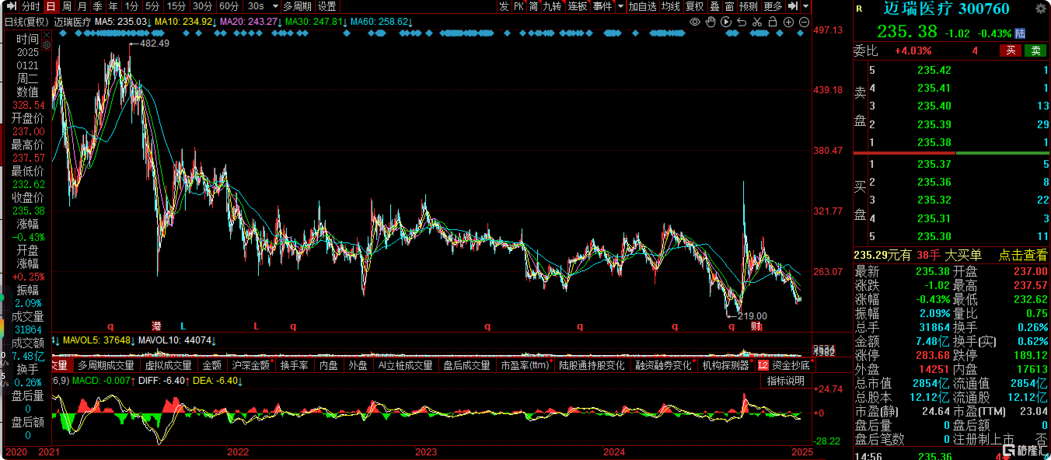
Task: Select the 日 daily period tab
Action: click(51, 6)
